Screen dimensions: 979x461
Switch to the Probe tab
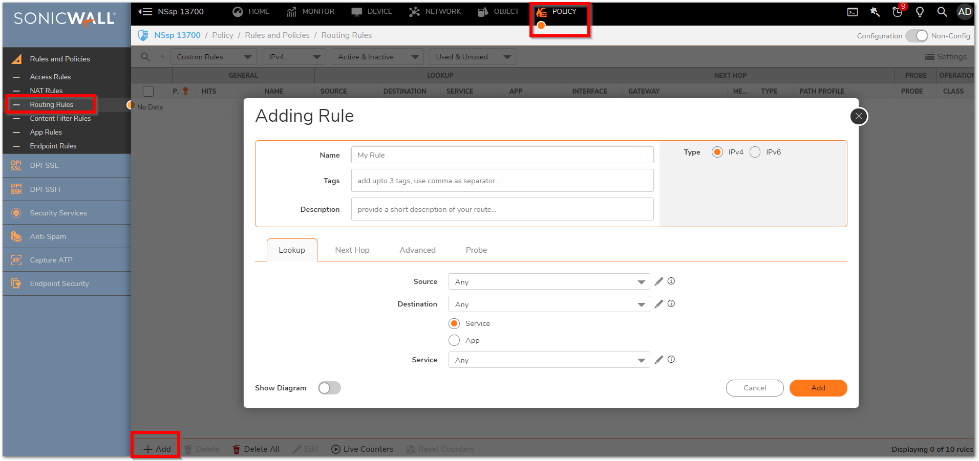tap(476, 250)
